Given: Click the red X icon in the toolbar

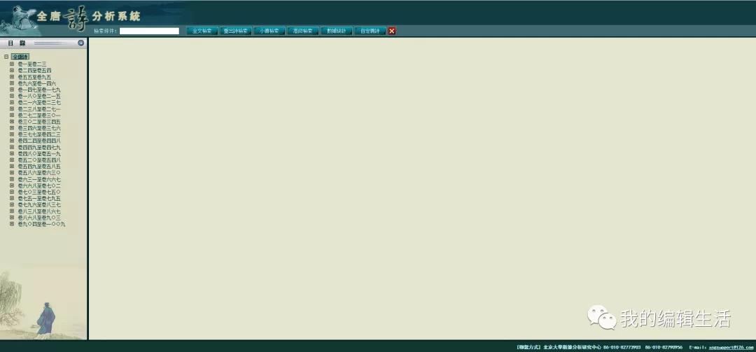Looking at the screenshot, I should 392,31.
